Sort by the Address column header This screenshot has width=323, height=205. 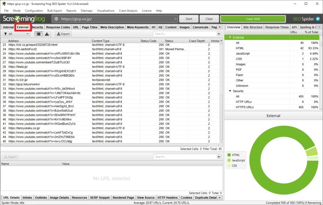click(x=49, y=41)
